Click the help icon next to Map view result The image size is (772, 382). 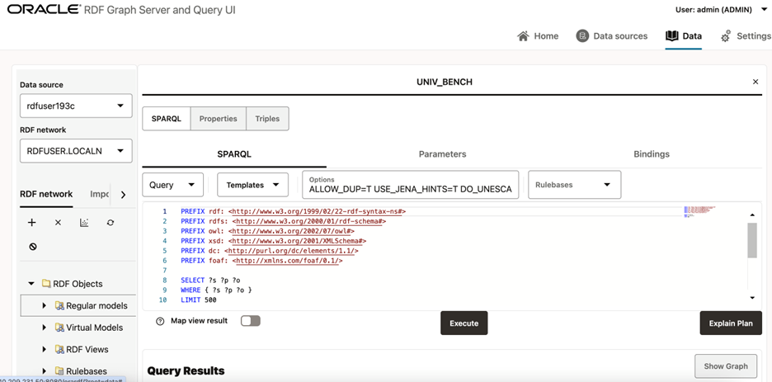(160, 322)
